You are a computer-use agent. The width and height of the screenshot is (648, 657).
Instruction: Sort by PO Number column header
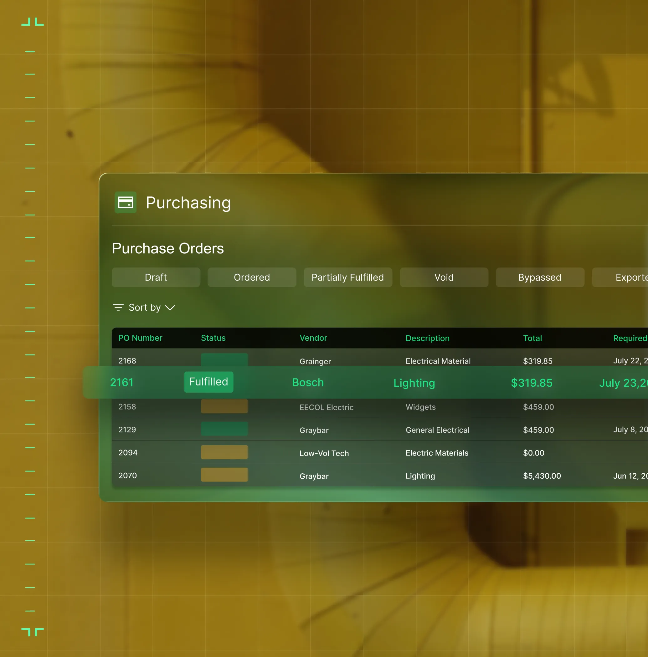140,338
